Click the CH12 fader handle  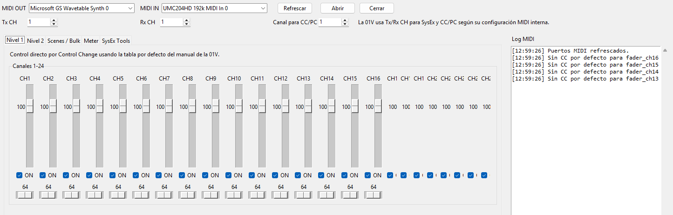click(x=286, y=107)
